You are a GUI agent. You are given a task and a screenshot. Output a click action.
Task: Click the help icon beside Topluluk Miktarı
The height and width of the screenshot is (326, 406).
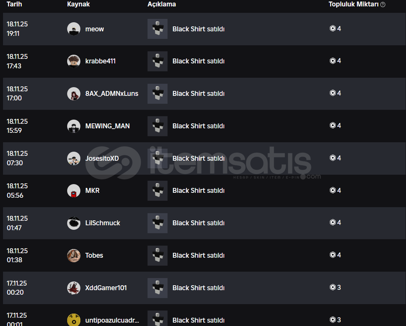tap(383, 5)
